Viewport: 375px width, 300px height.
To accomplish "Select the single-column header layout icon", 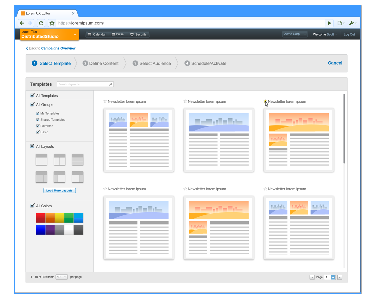I will pos(41,159).
